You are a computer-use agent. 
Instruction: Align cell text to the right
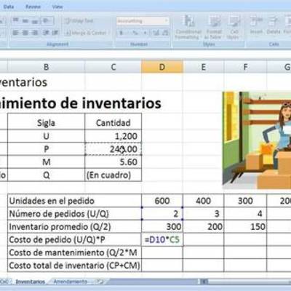pyautogui.click(x=35, y=33)
